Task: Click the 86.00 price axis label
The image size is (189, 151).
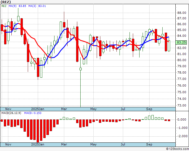Action: (182, 24)
